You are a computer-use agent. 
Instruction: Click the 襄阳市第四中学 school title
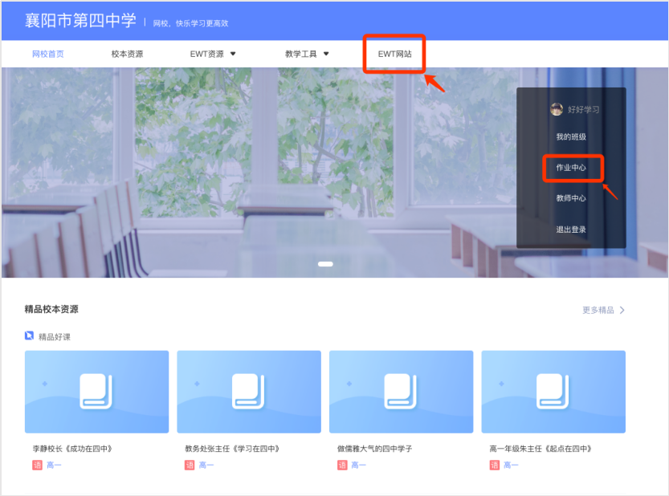(81, 22)
